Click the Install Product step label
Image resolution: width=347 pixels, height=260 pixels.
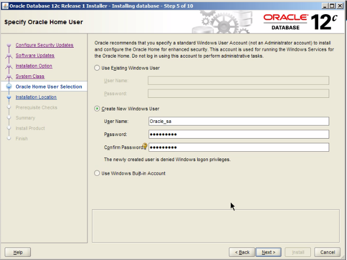(x=30, y=128)
